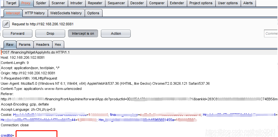Click the X-Requested-With: XMLHttpRequest header
Viewport: 278px width, 137px height.
tap(29, 78)
